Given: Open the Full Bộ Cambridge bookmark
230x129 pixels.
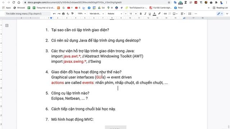Looking at the screenshot, I should 161,8.
